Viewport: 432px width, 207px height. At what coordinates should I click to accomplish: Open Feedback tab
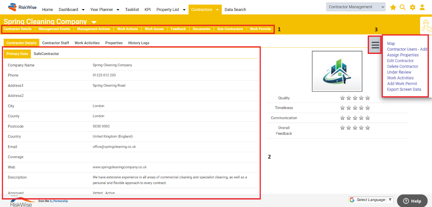coord(178,29)
